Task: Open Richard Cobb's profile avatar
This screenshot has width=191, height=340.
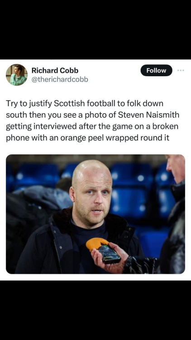Action: click(17, 75)
